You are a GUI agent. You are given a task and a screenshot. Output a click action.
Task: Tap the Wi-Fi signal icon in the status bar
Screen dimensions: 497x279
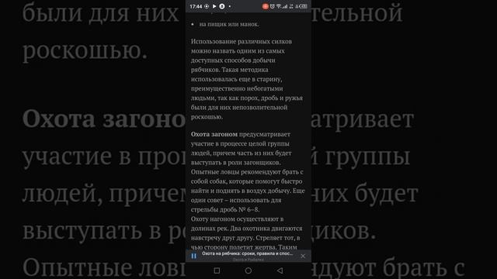pyautogui.click(x=279, y=6)
